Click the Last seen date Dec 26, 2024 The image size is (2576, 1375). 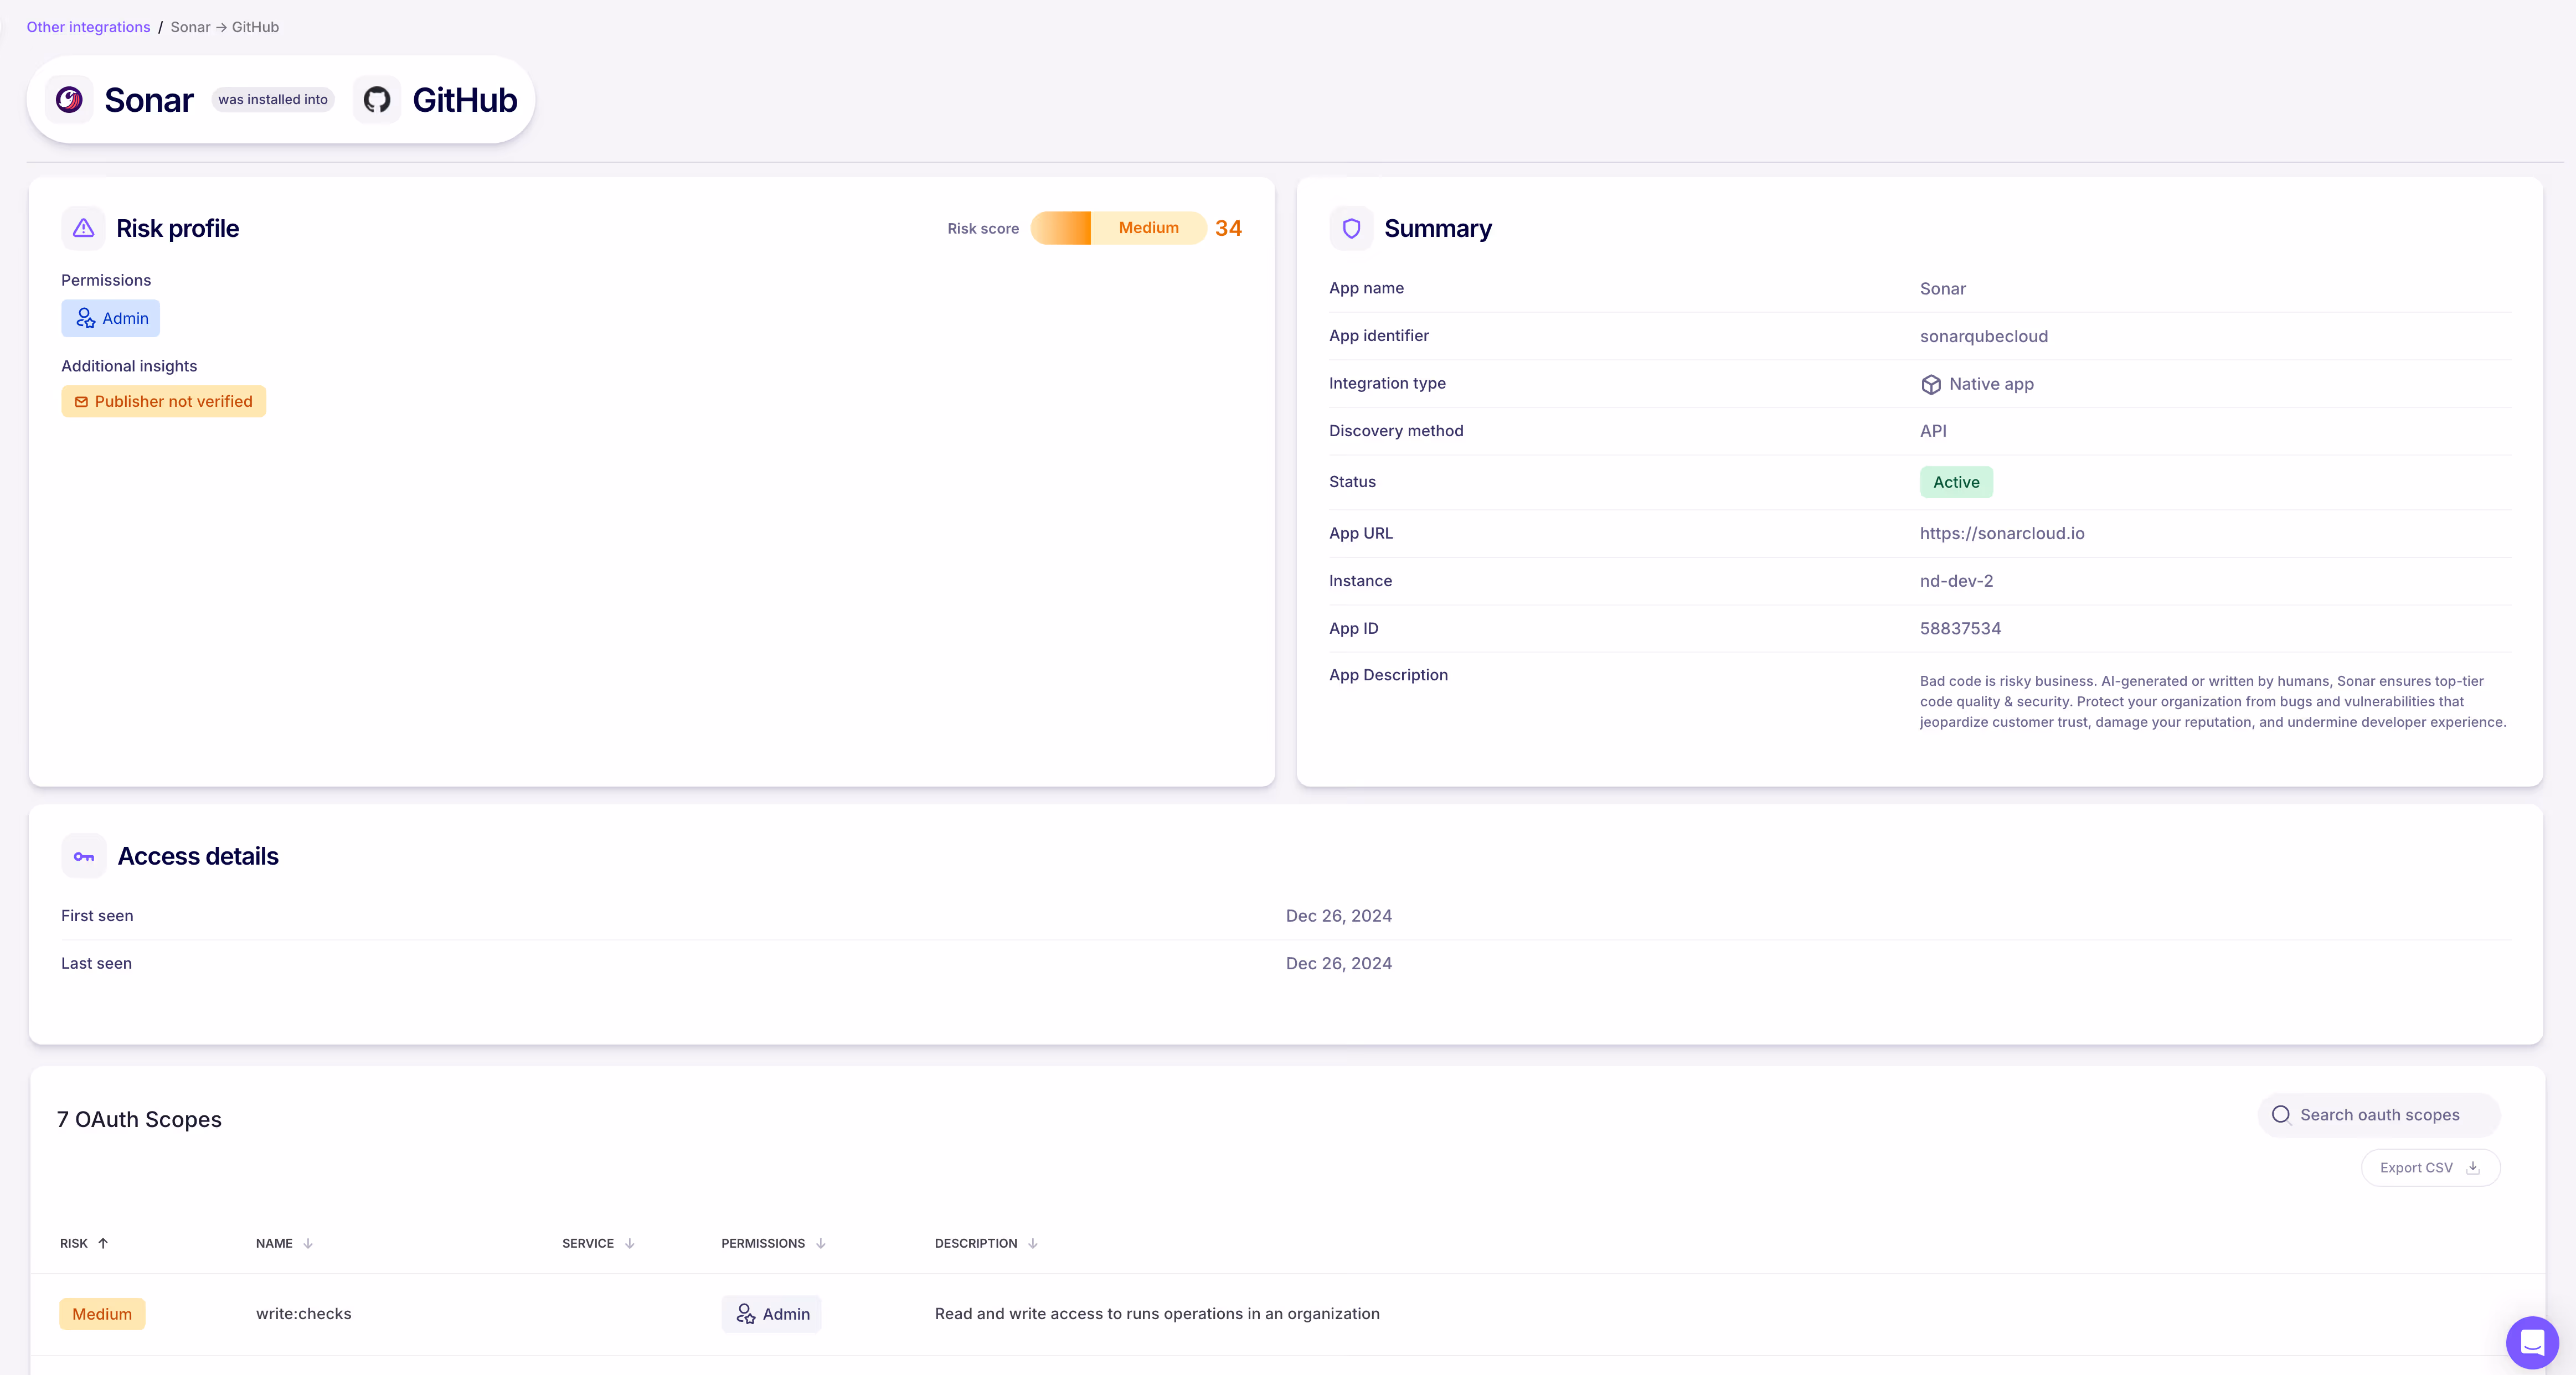(x=1338, y=963)
